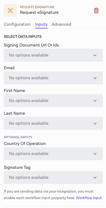Viewport: 106px width, 208px height.
Task: Open the Country Of Operation dropdown
Action: [53, 154]
